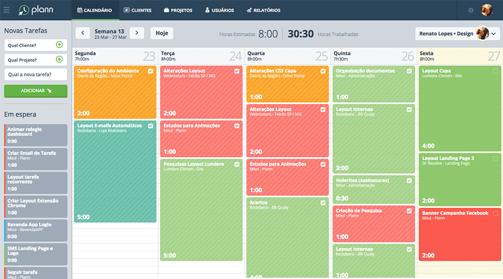Go to Usuários tab
The width and height of the screenshot is (503, 279).
(220, 10)
